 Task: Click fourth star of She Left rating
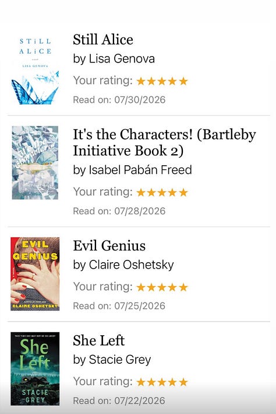pyautogui.click(x=172, y=382)
